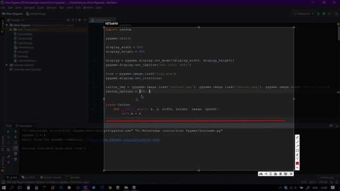Switch to the DinoGame.py editor tab

(x=102, y=20)
